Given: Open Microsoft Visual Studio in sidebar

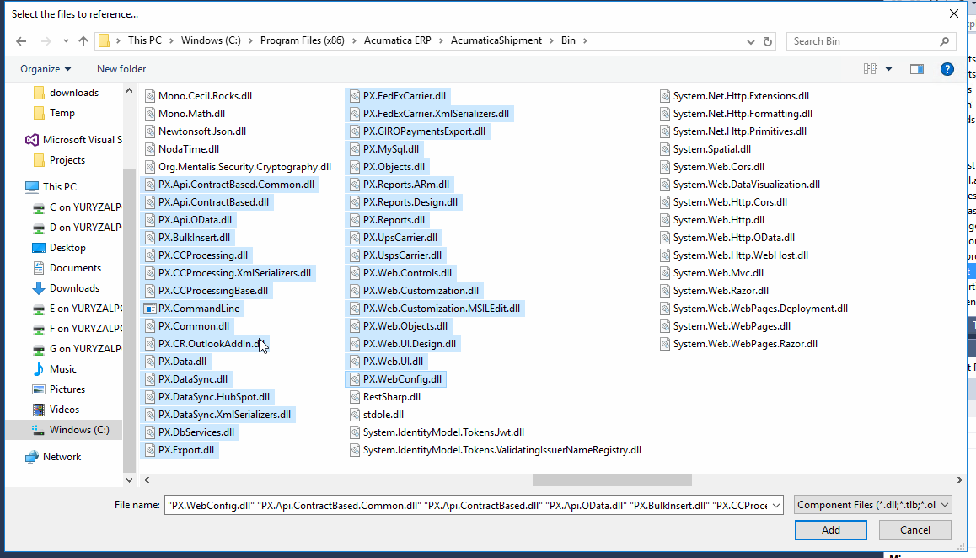Looking at the screenshot, I should click(x=73, y=140).
